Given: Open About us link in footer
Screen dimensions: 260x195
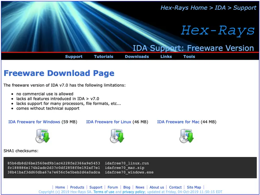Looking at the screenshot, I should tap(157, 187).
